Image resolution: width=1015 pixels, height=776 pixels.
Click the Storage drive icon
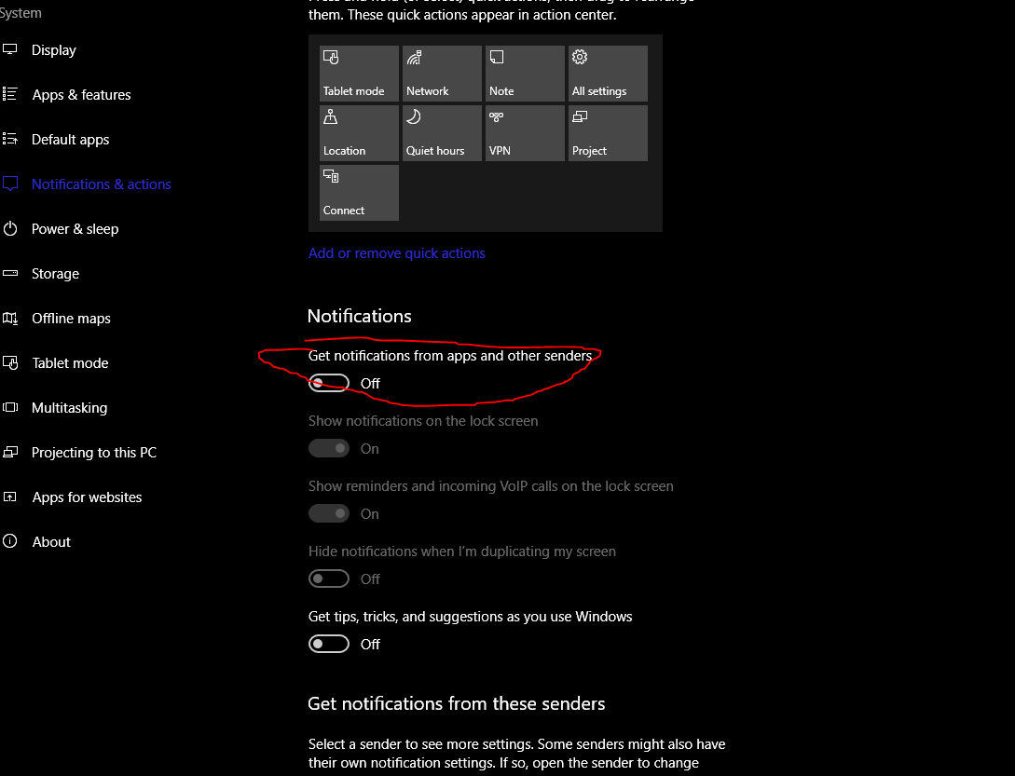[x=9, y=273]
